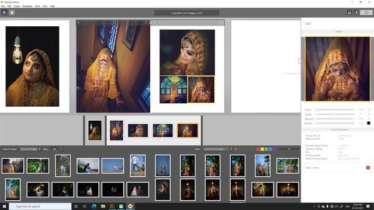
Task: Adjust the thumbnail size slider
Action: coord(289,149)
